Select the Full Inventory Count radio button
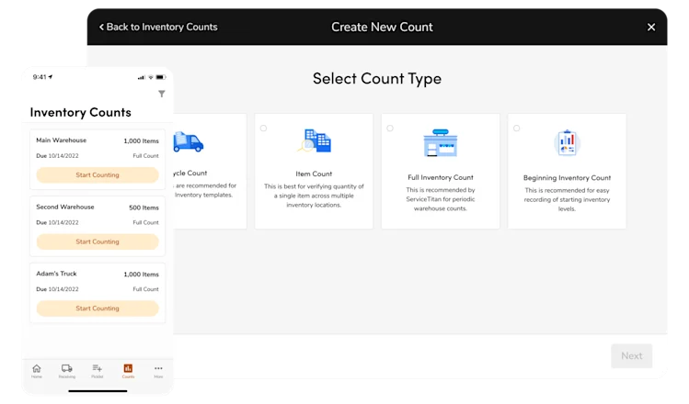This screenshot has height=404, width=689. pos(390,129)
